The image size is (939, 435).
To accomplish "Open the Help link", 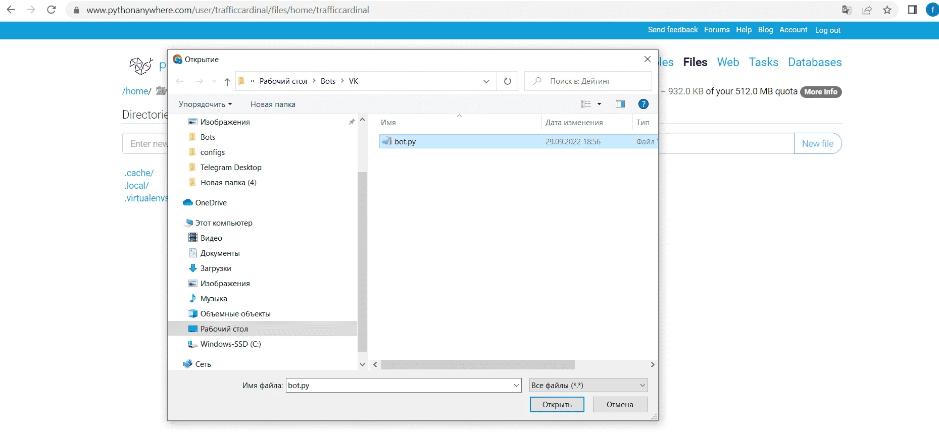I will click(x=744, y=30).
